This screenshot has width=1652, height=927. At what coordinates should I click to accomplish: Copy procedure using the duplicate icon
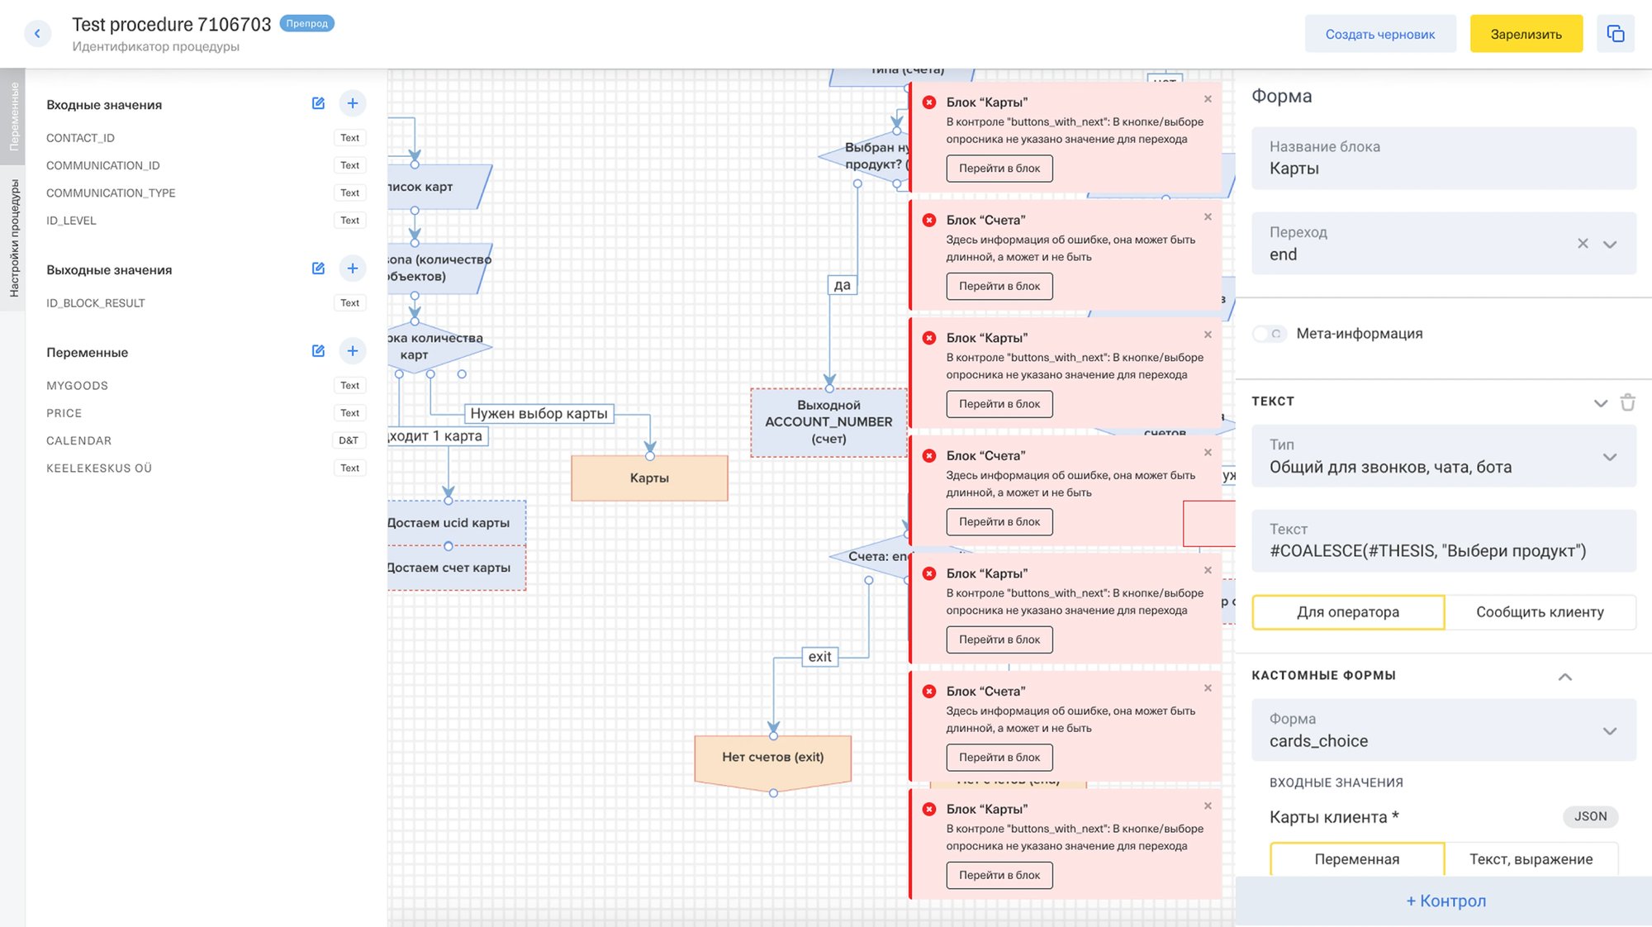pos(1616,34)
